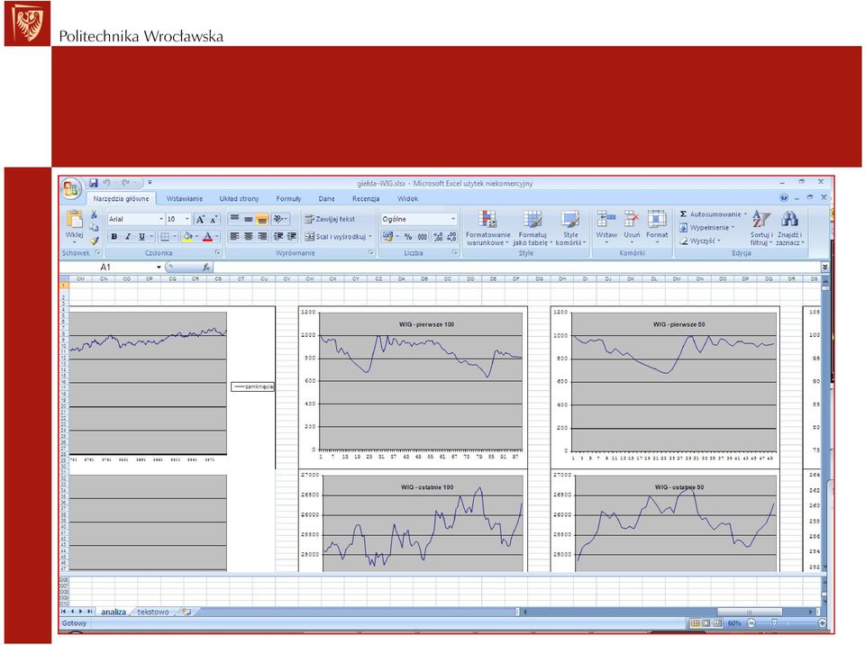865x645 pixels.
Task: Copy the selection
Action: click(95, 227)
